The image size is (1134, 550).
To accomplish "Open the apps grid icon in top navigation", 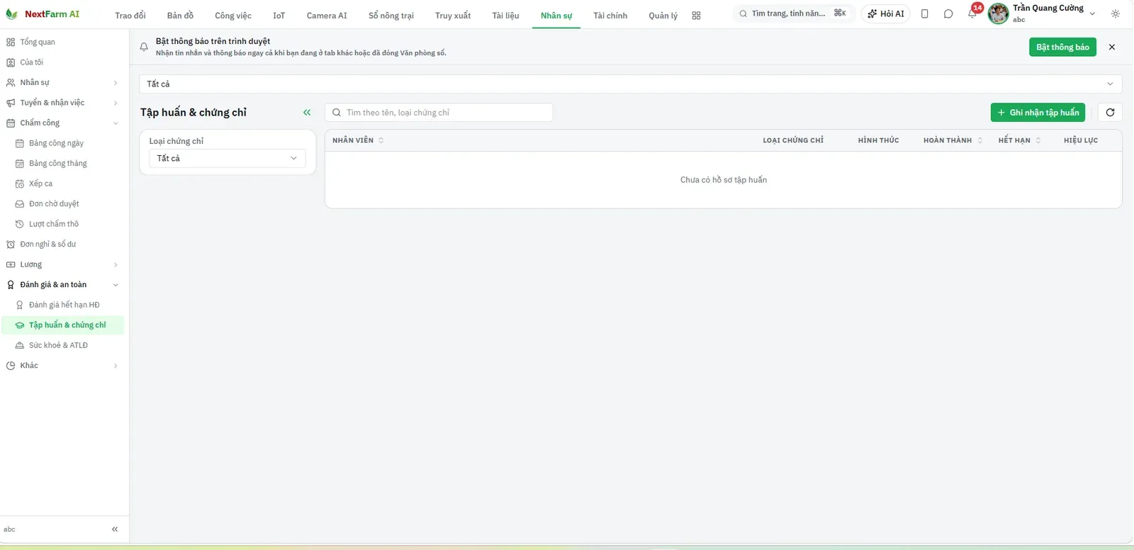I will [x=696, y=16].
